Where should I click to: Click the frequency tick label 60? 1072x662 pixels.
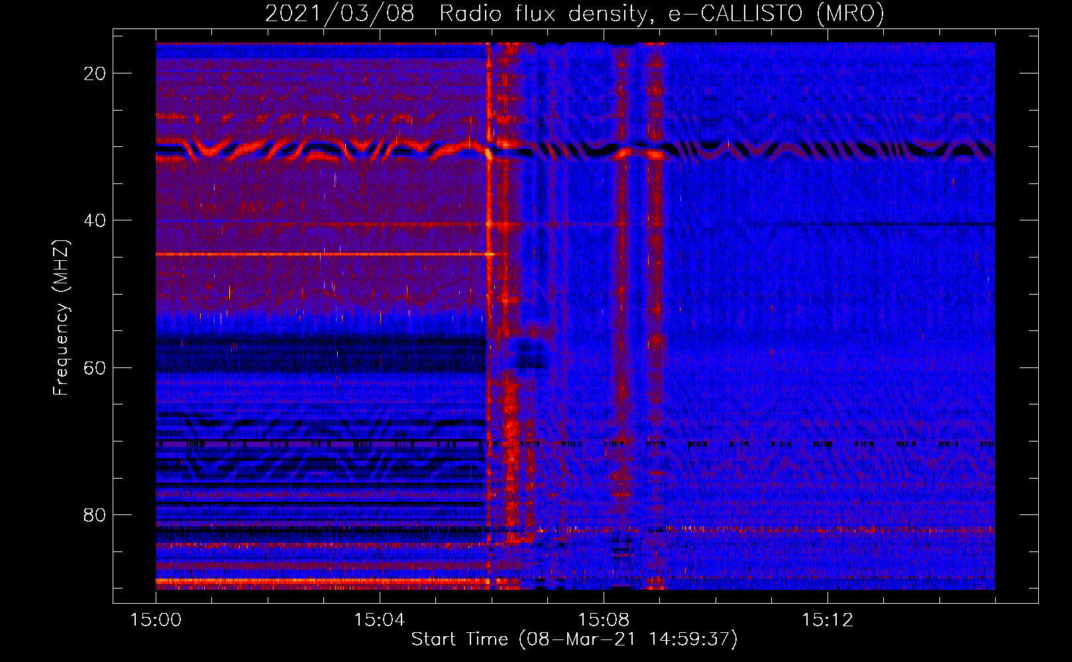click(95, 367)
